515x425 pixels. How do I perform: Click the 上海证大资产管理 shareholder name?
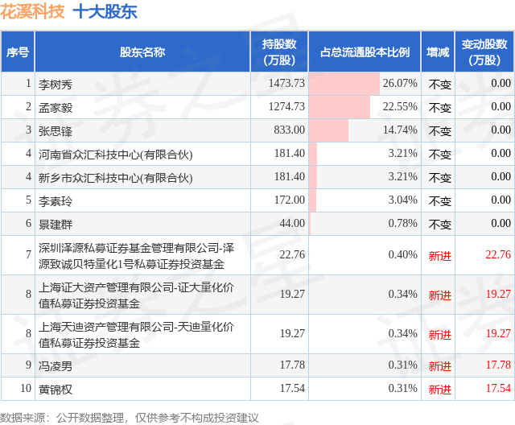pos(136,295)
